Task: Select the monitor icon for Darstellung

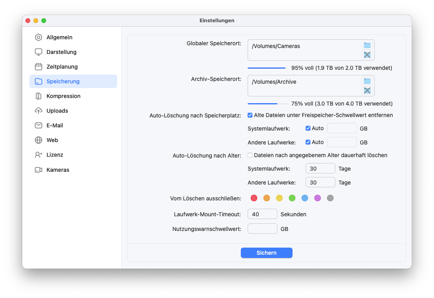Action: (38, 52)
